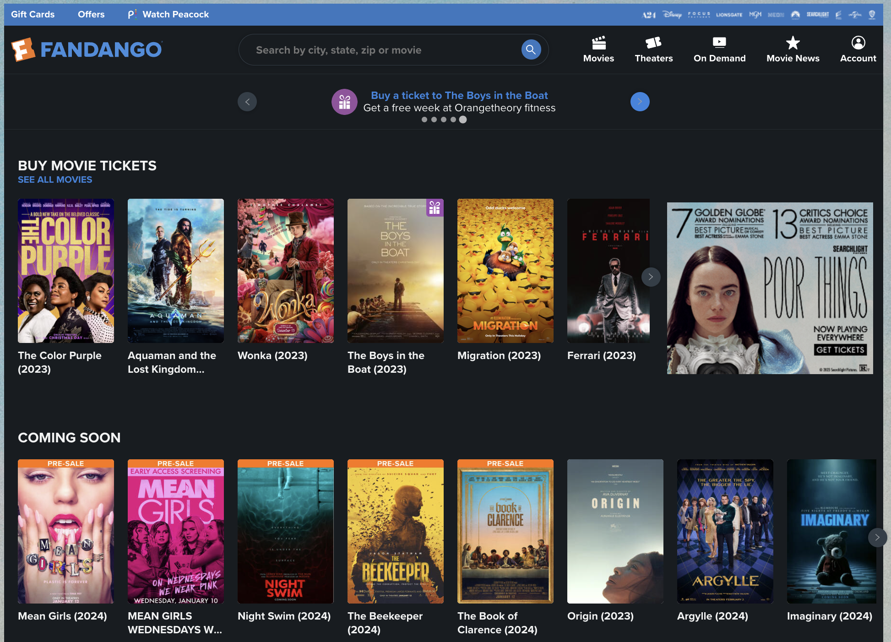
Task: Click 'The Boys in the Boat (2023)' title
Action: 386,362
